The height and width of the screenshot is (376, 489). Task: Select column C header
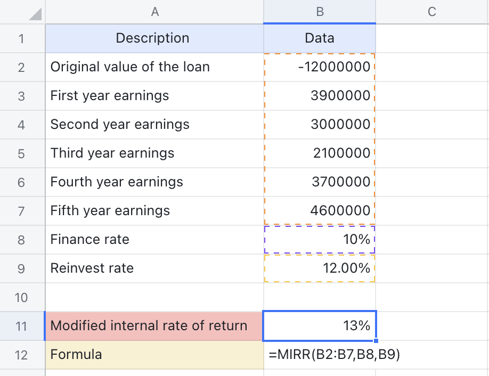point(433,11)
